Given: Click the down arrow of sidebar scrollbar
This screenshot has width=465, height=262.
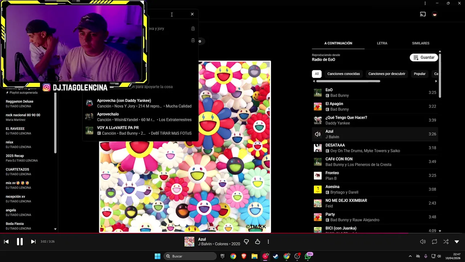Looking at the screenshot, I should pos(55,229).
